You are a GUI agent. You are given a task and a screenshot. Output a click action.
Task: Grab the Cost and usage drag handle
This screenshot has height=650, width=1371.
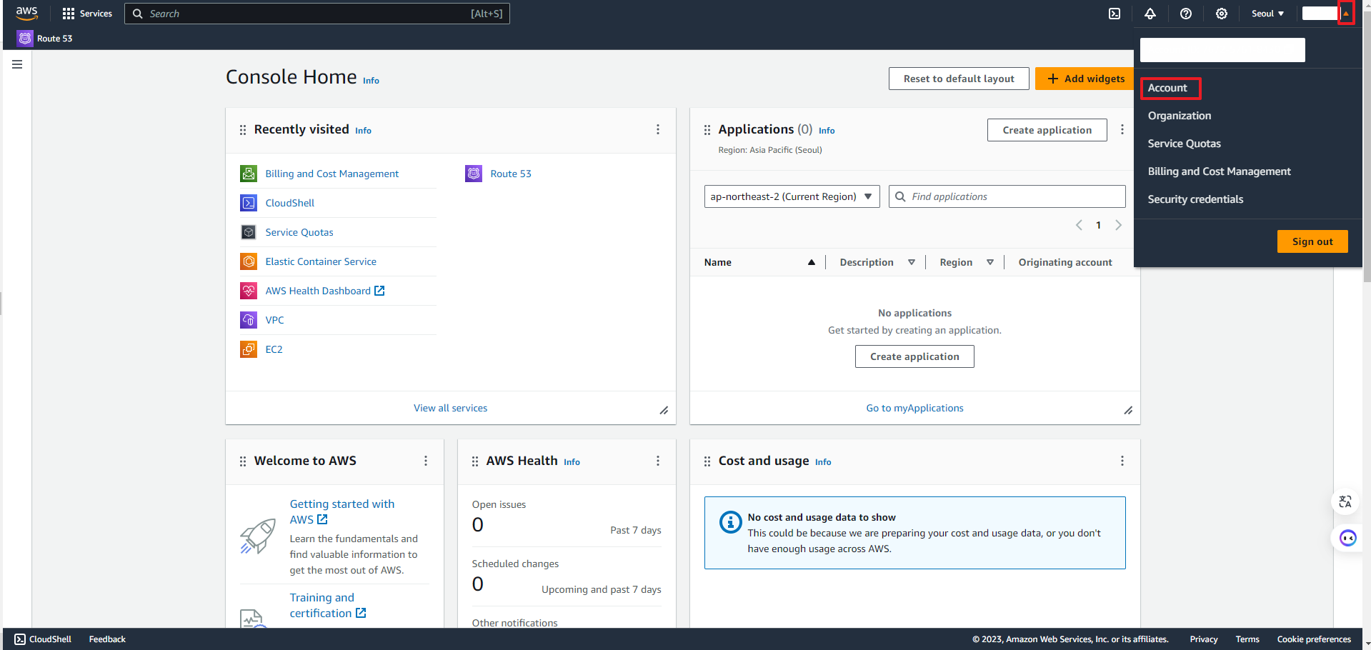point(707,461)
